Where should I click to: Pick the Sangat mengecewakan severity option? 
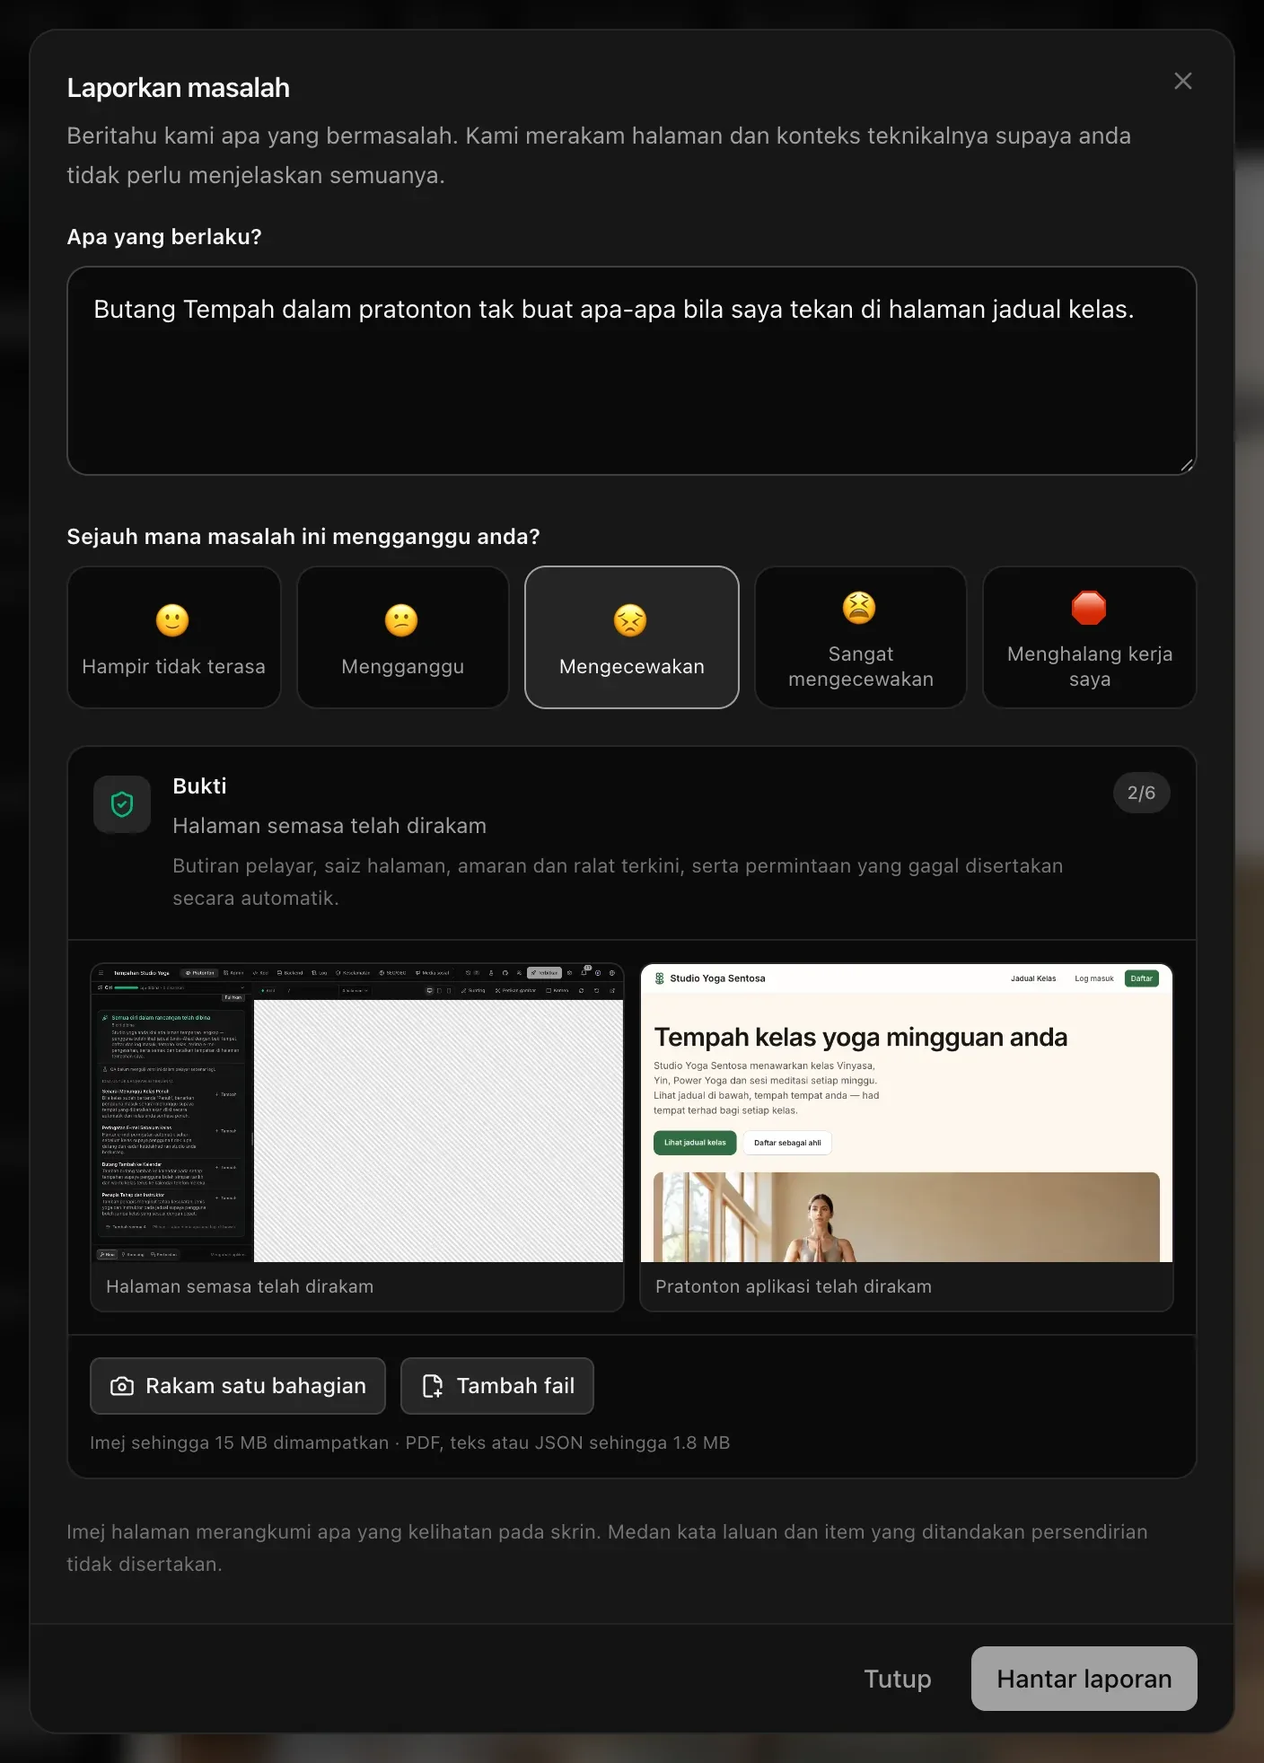860,637
